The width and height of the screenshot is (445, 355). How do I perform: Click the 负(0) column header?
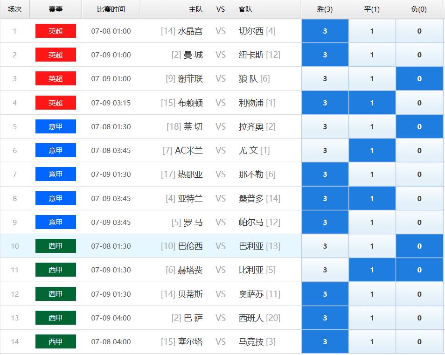(x=419, y=9)
